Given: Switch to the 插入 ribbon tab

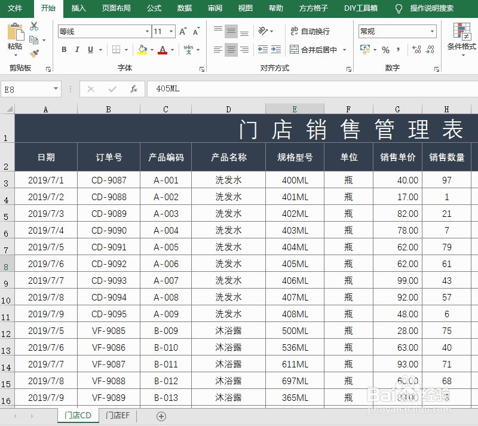Looking at the screenshot, I should (78, 8).
